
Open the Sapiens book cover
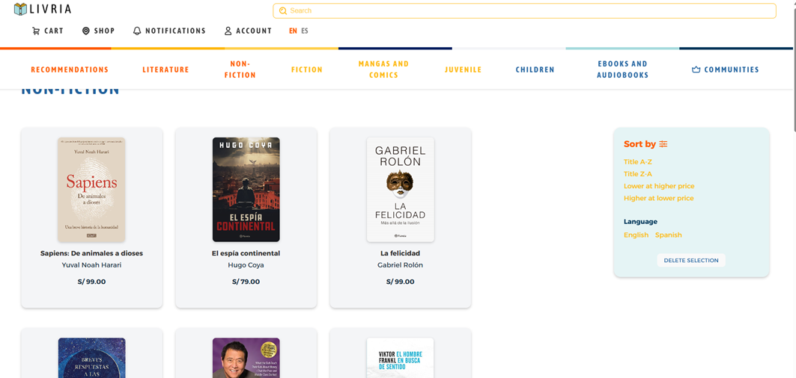pyautogui.click(x=91, y=190)
